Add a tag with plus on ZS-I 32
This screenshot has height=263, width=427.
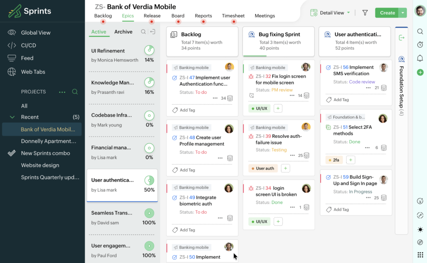coord(278,109)
